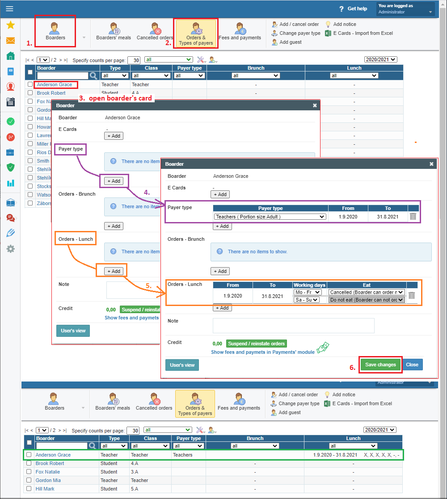Screen dimensions: 447x499
Task: Open Boarders' meals in the top toolbar
Action: pyautogui.click(x=114, y=32)
